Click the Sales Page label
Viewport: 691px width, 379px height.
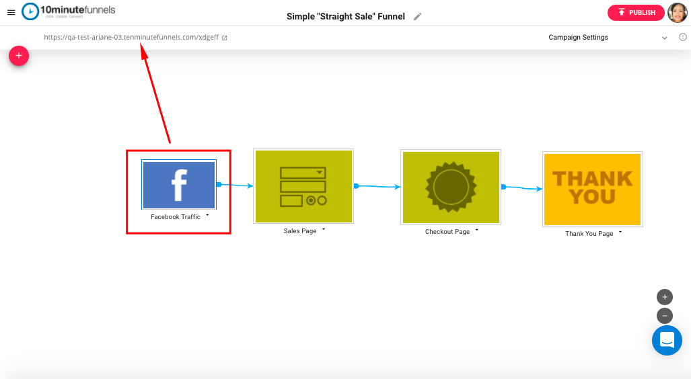(x=299, y=231)
